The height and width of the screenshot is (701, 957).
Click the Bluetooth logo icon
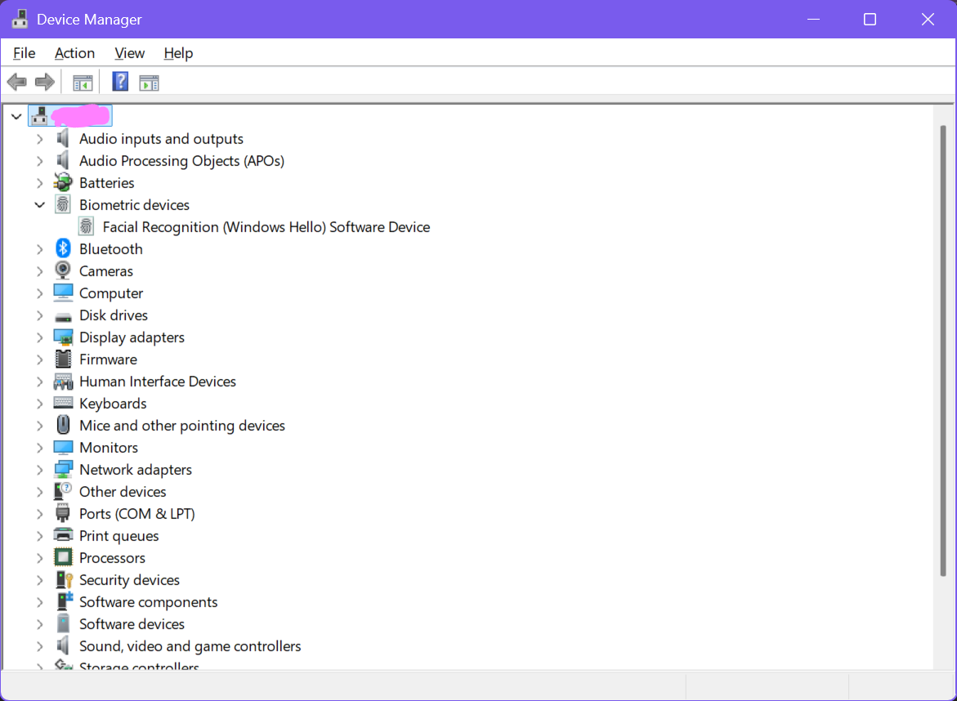pyautogui.click(x=63, y=248)
